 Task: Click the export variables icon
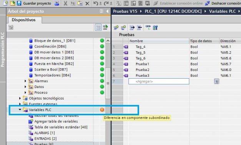pyautogui.click(x=132, y=27)
